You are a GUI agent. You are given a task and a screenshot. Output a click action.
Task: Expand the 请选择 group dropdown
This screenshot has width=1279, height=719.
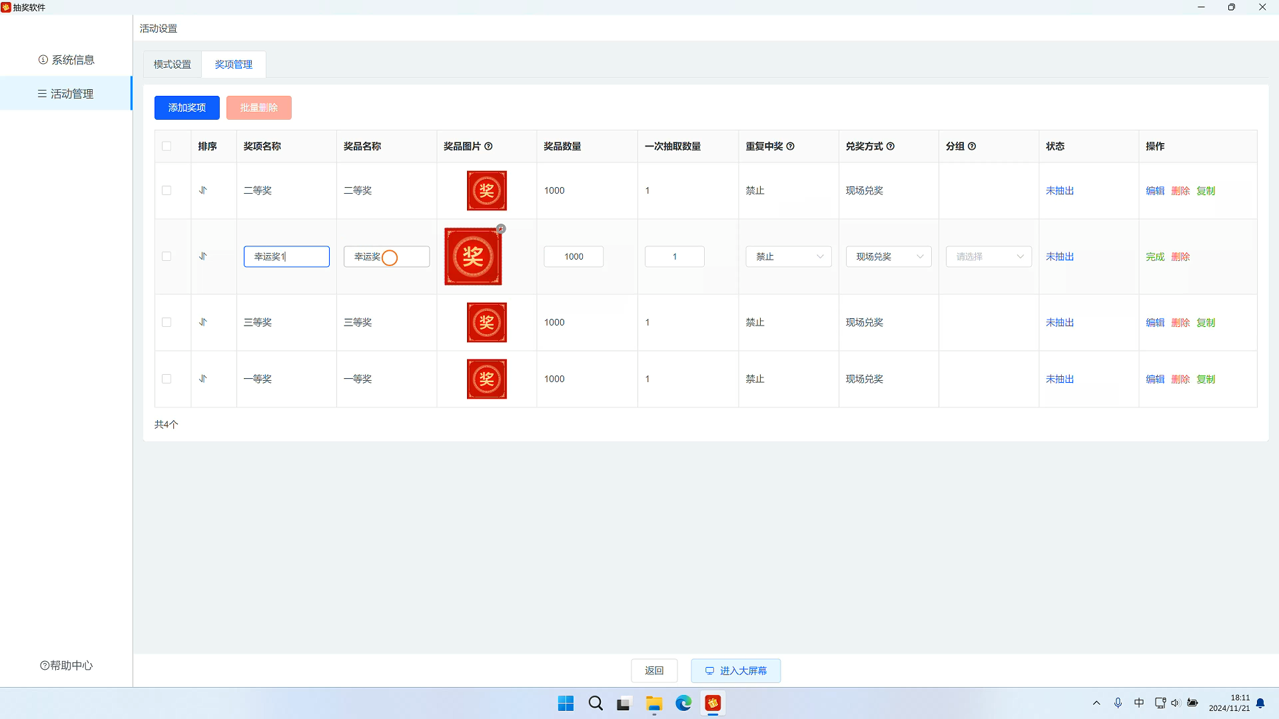pos(989,257)
